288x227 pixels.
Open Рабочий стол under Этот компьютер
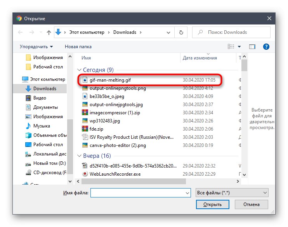(44, 145)
